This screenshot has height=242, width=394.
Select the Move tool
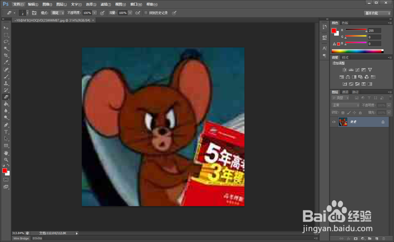[x=6, y=28]
